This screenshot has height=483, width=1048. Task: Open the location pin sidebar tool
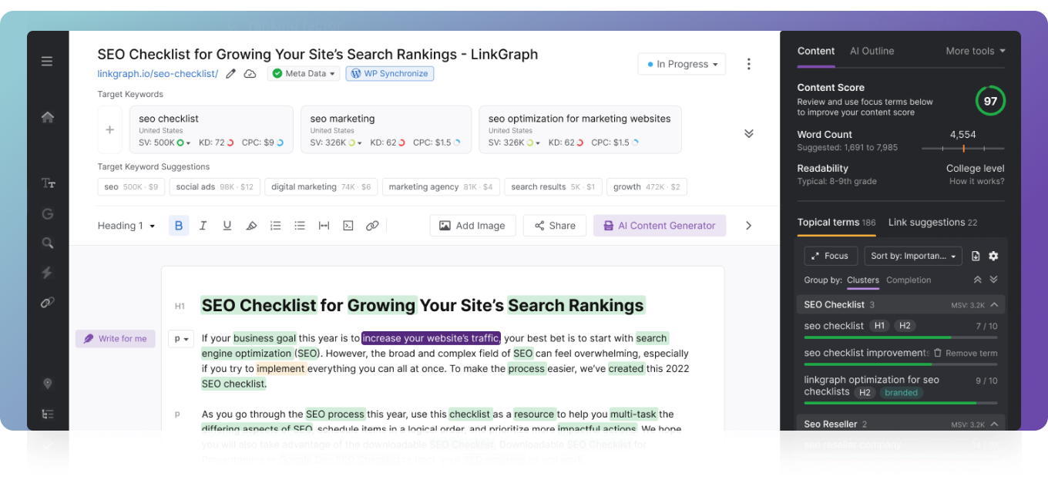[48, 384]
